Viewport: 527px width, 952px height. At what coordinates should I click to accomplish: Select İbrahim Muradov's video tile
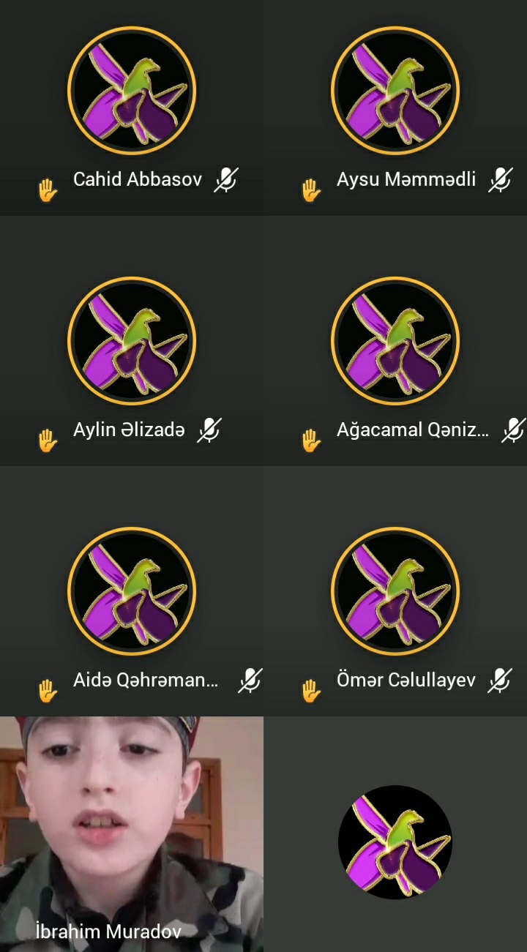pos(132,834)
